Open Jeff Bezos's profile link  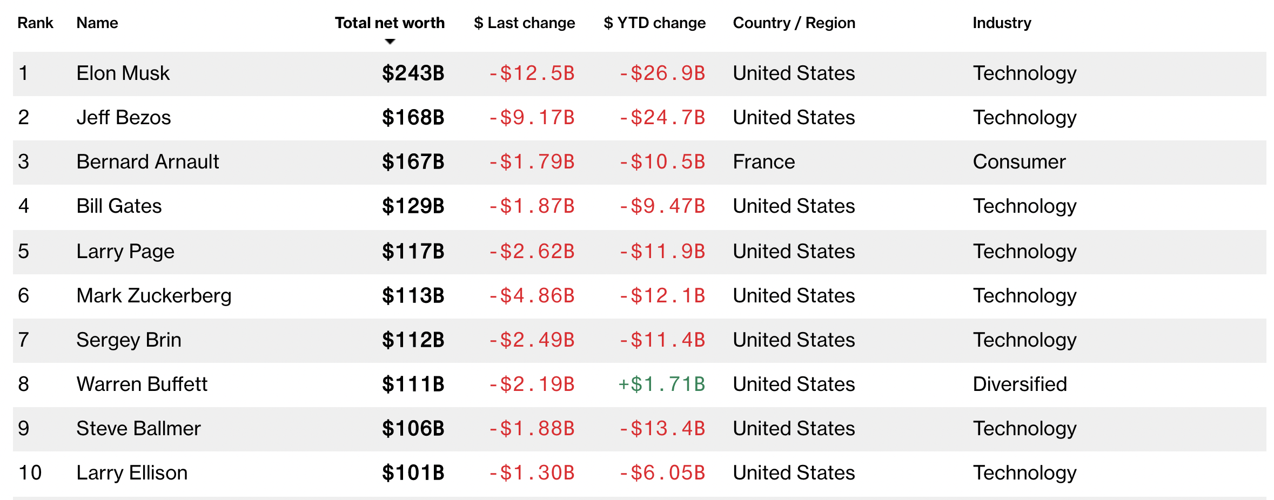click(124, 117)
